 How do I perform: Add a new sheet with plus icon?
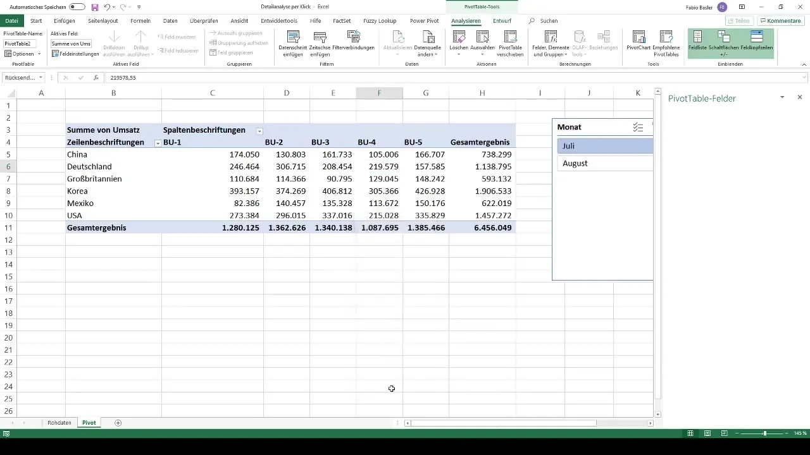coord(118,423)
